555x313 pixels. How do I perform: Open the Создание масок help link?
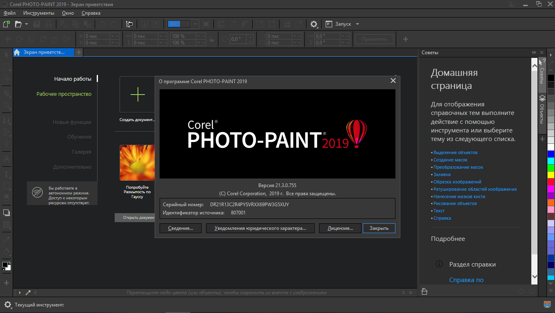pos(451,160)
